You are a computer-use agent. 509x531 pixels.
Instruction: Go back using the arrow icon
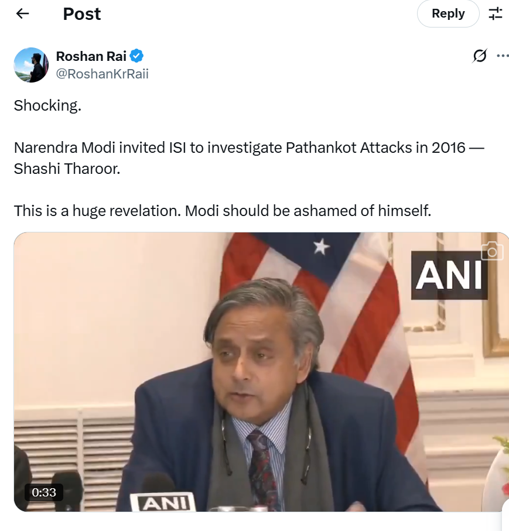[x=23, y=13]
